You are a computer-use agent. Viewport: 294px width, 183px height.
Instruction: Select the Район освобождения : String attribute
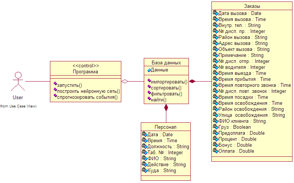pos(251,109)
